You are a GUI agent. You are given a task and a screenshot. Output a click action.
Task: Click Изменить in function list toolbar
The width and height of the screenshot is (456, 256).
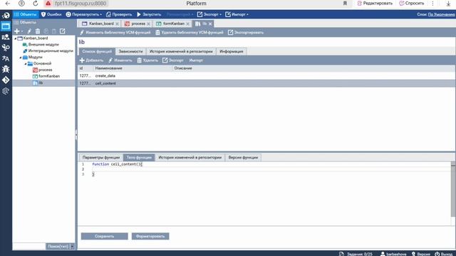tap(120, 60)
